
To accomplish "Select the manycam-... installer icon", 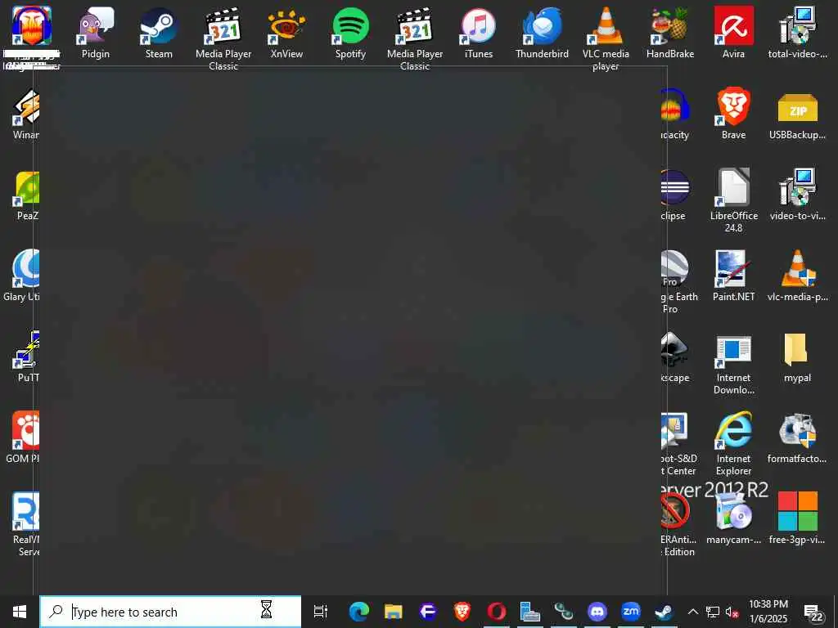I will 734,518.
